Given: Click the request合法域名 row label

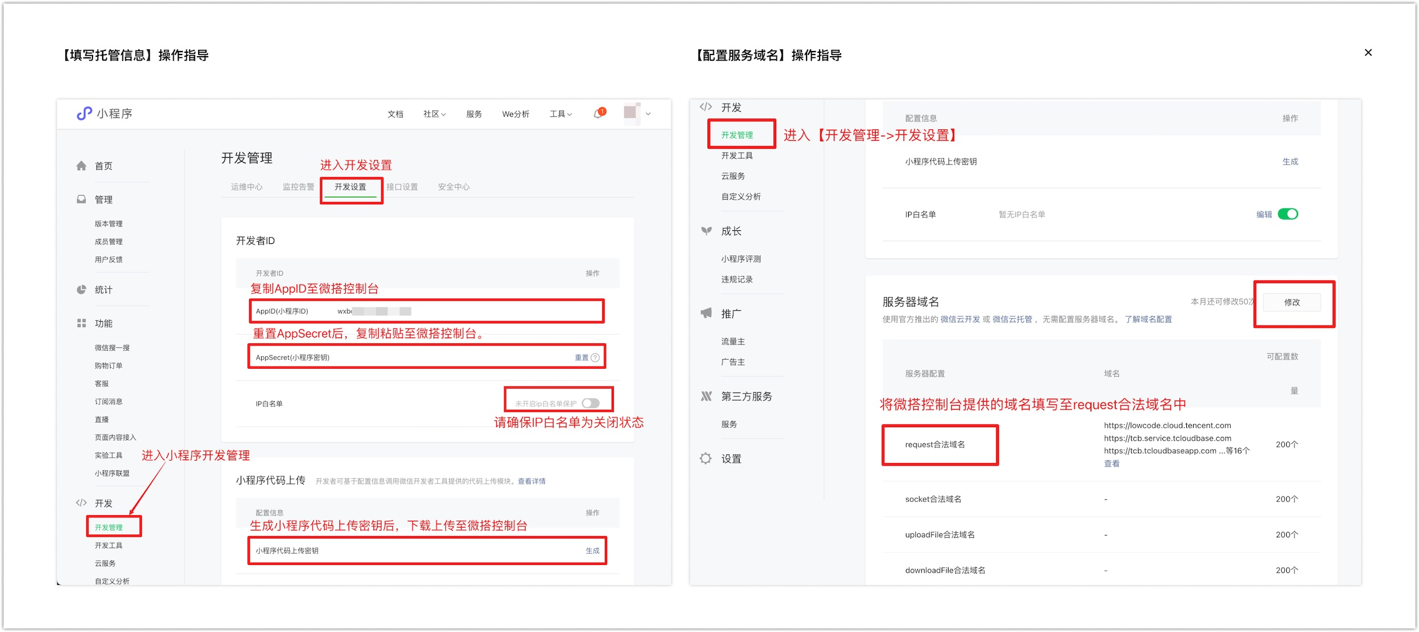Looking at the screenshot, I should (935, 444).
